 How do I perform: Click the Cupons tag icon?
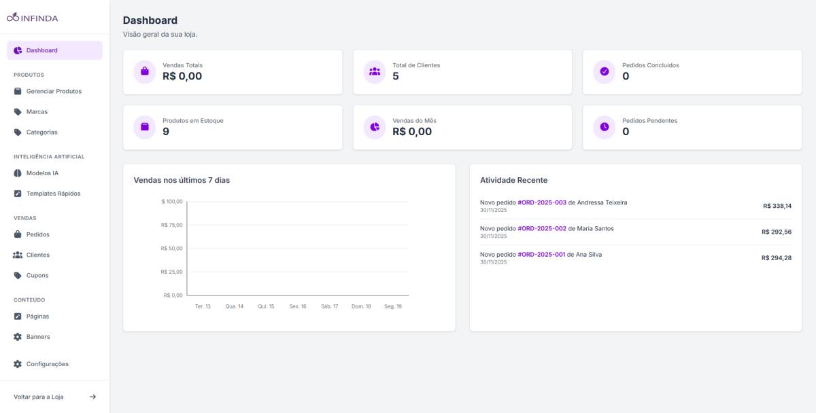[18, 275]
